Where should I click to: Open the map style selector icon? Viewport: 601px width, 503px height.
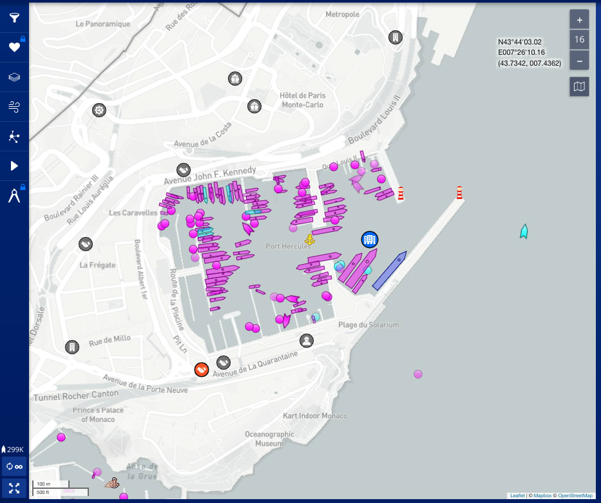579,86
